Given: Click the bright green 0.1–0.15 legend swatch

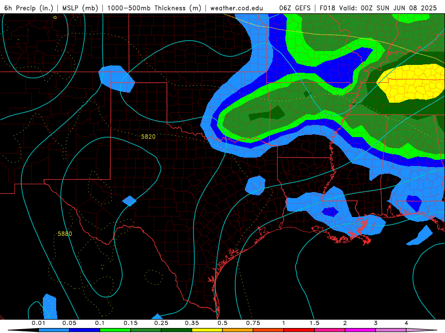Looking at the screenshot, I should [115, 330].
